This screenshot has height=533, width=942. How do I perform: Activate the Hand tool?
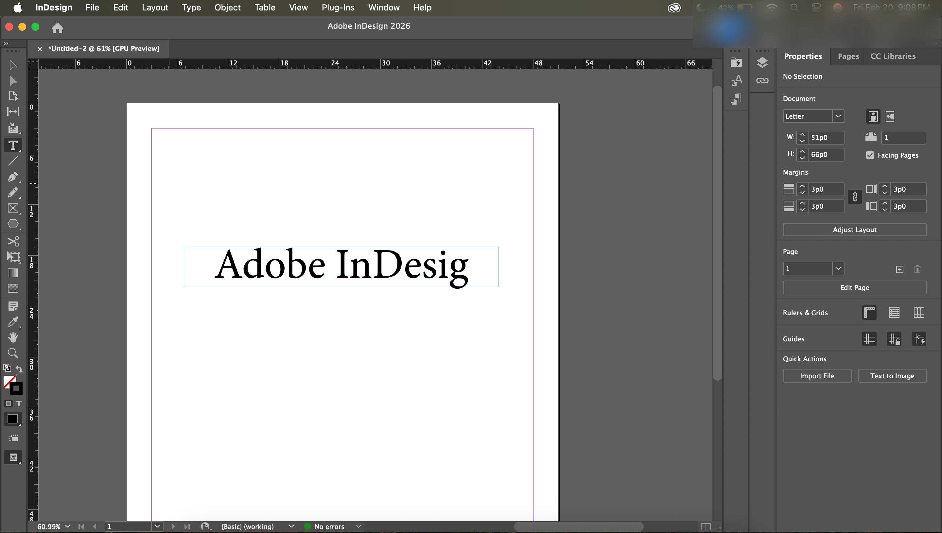[x=13, y=337]
